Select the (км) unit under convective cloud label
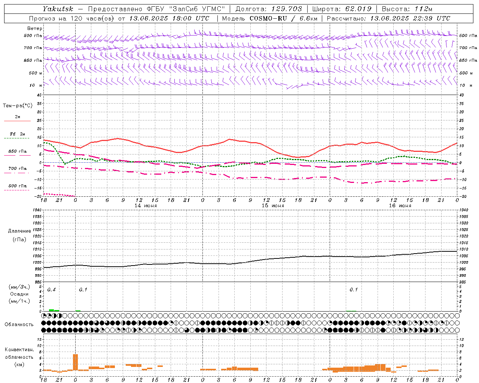This screenshot has width=479, height=383. coord(19,364)
